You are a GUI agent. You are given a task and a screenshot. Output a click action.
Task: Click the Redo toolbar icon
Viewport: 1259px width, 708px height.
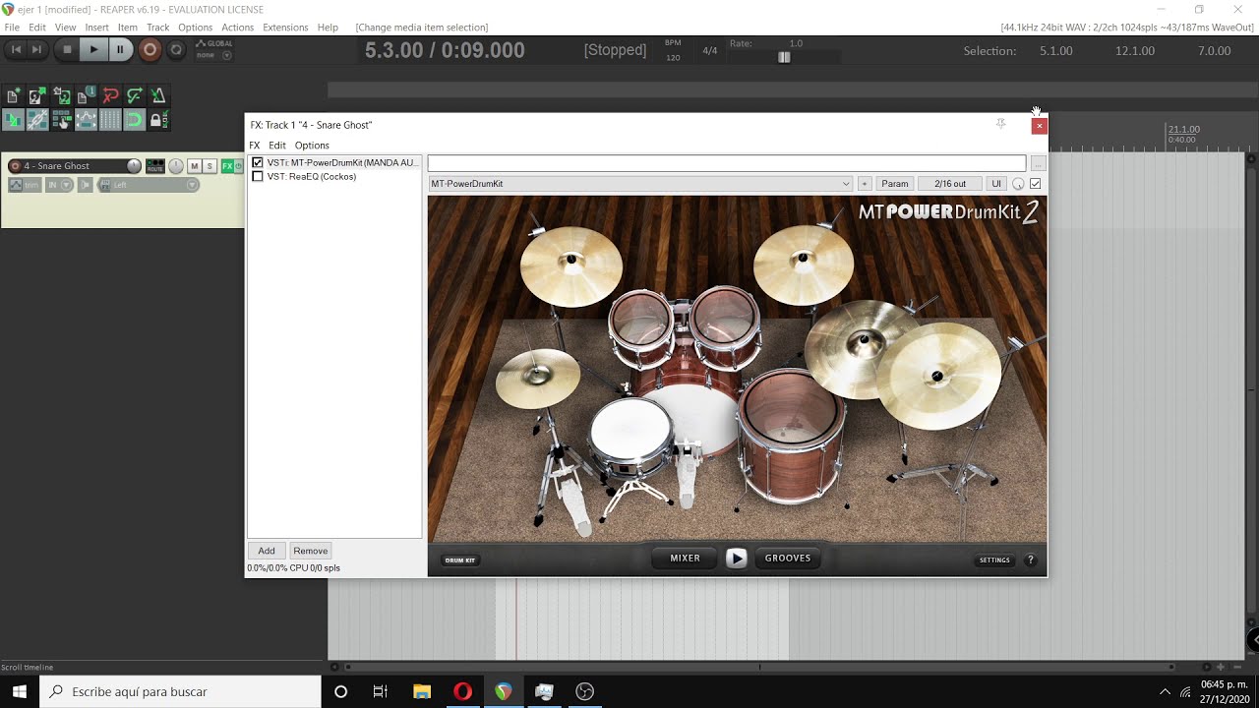135,95
